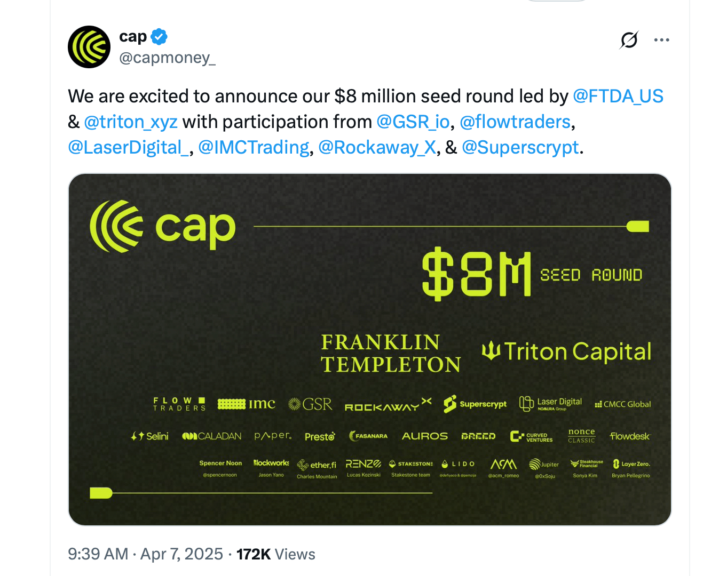711x576 pixels.
Task: Click the @GSR_io mention
Action: [413, 122]
